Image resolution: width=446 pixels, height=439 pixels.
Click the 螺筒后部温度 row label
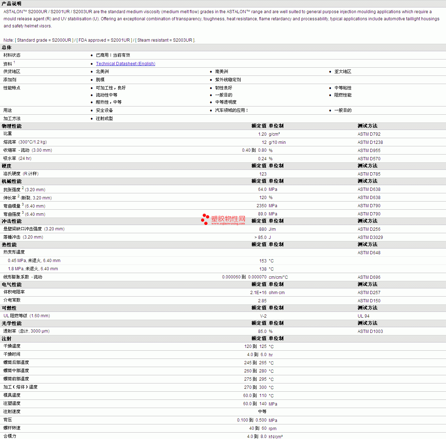[x=16, y=362]
